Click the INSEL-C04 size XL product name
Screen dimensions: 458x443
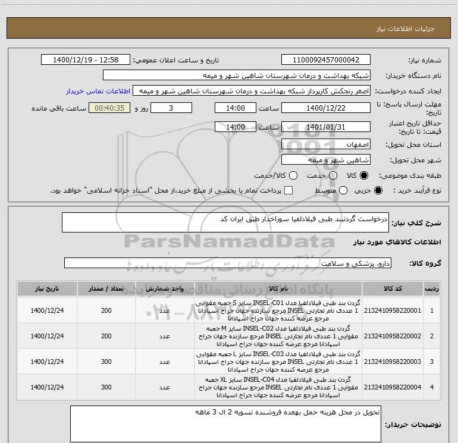coord(278,387)
